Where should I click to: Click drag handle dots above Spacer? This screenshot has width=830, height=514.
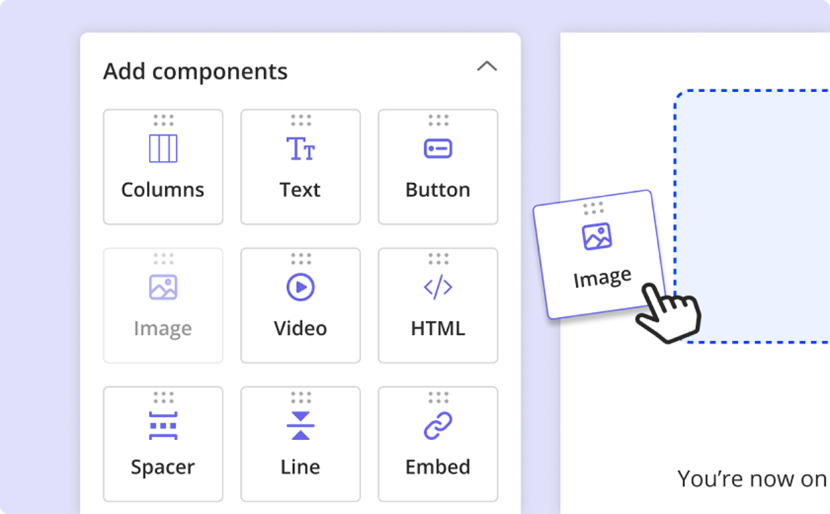163,397
